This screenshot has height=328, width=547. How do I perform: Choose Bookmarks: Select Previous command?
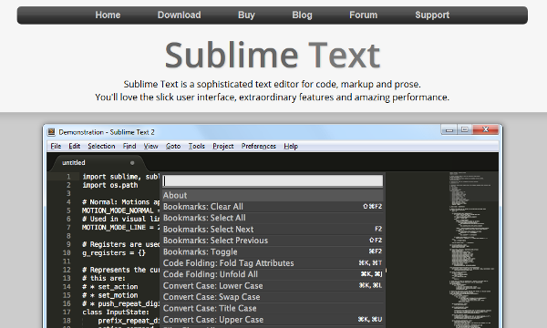273,241
